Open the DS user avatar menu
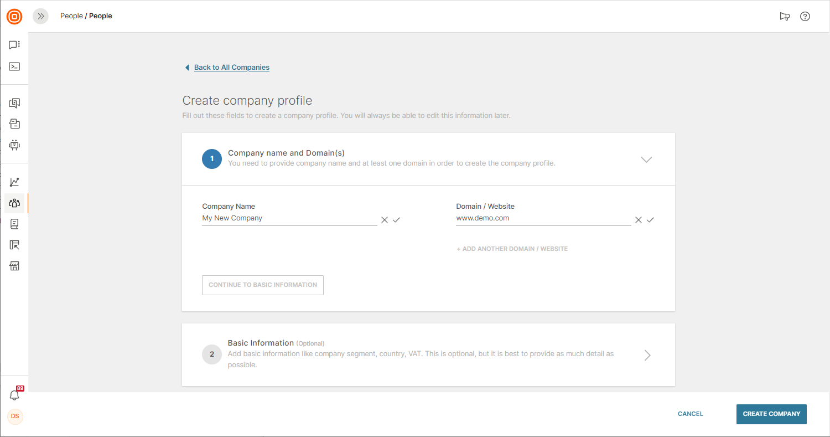830x437 pixels. point(15,417)
